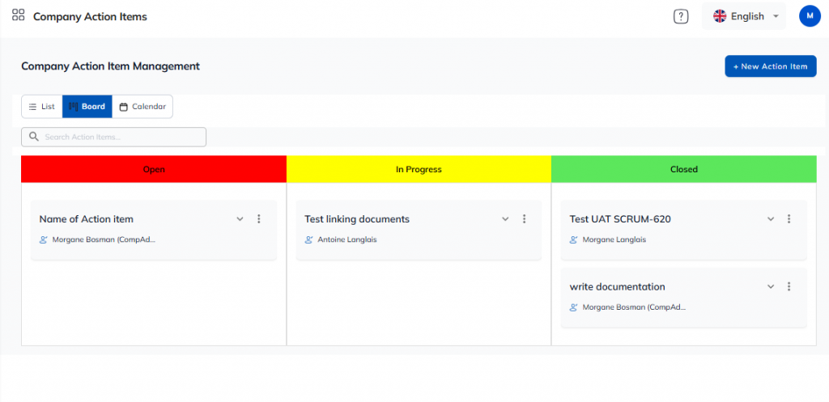Open three-dot menu for write documentation
The width and height of the screenshot is (829, 402).
click(x=789, y=286)
